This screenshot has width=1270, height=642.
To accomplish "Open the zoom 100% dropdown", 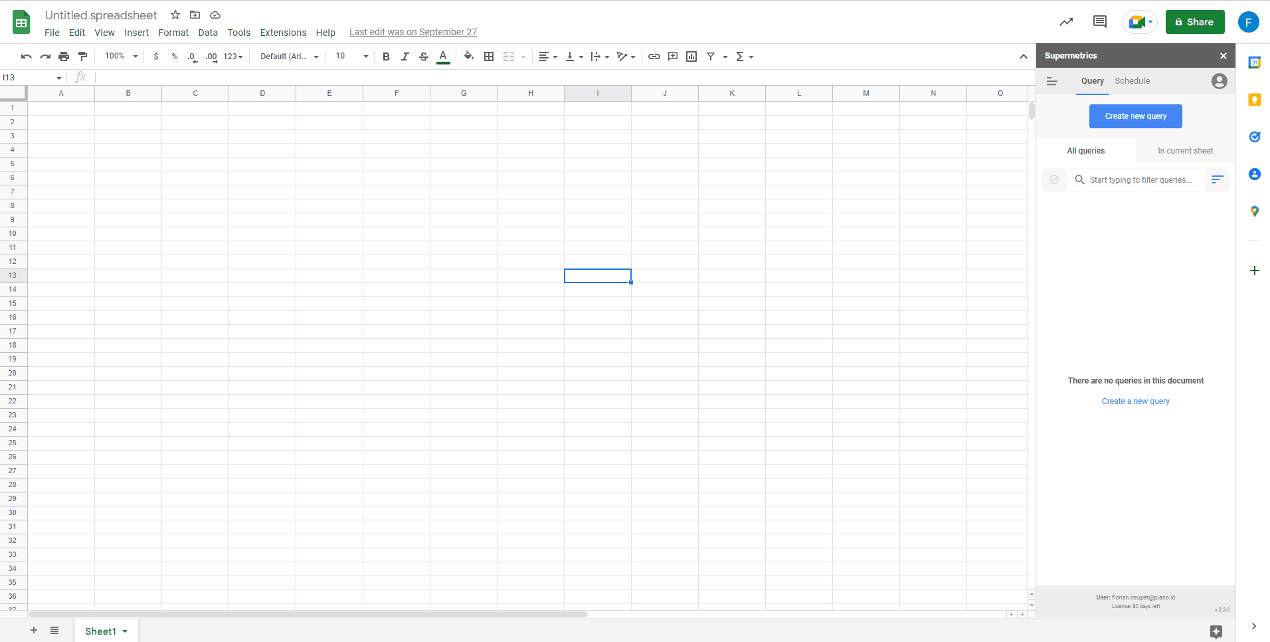I will [122, 56].
